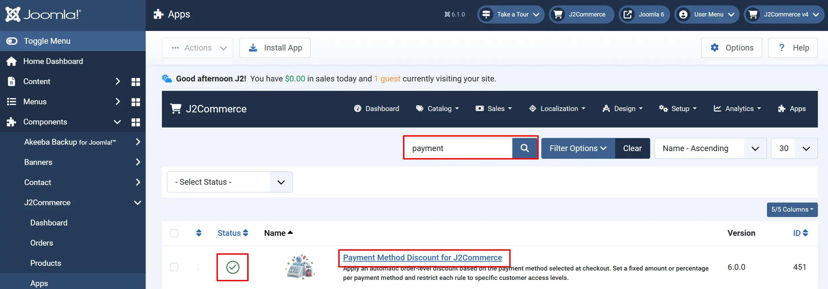Expand Akeeba Backup submenu
This screenshot has width=828, height=289.
click(x=138, y=142)
